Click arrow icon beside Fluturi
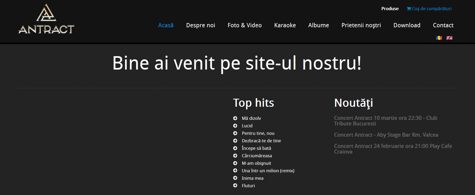475x195 pixels. point(235,186)
